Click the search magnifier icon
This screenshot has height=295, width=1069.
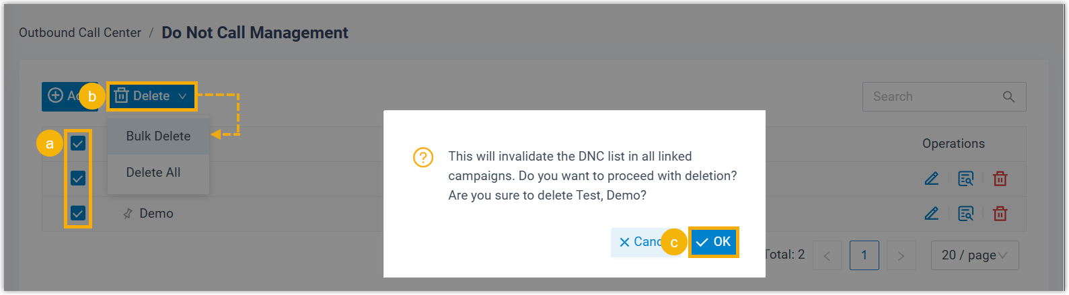[x=1008, y=97]
